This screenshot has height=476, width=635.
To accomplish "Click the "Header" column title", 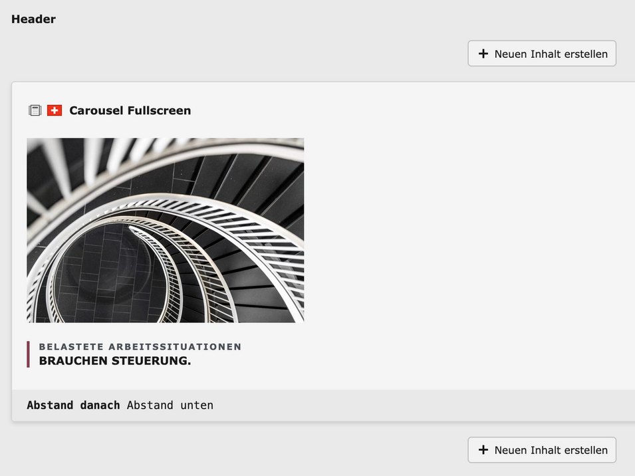I will click(33, 19).
